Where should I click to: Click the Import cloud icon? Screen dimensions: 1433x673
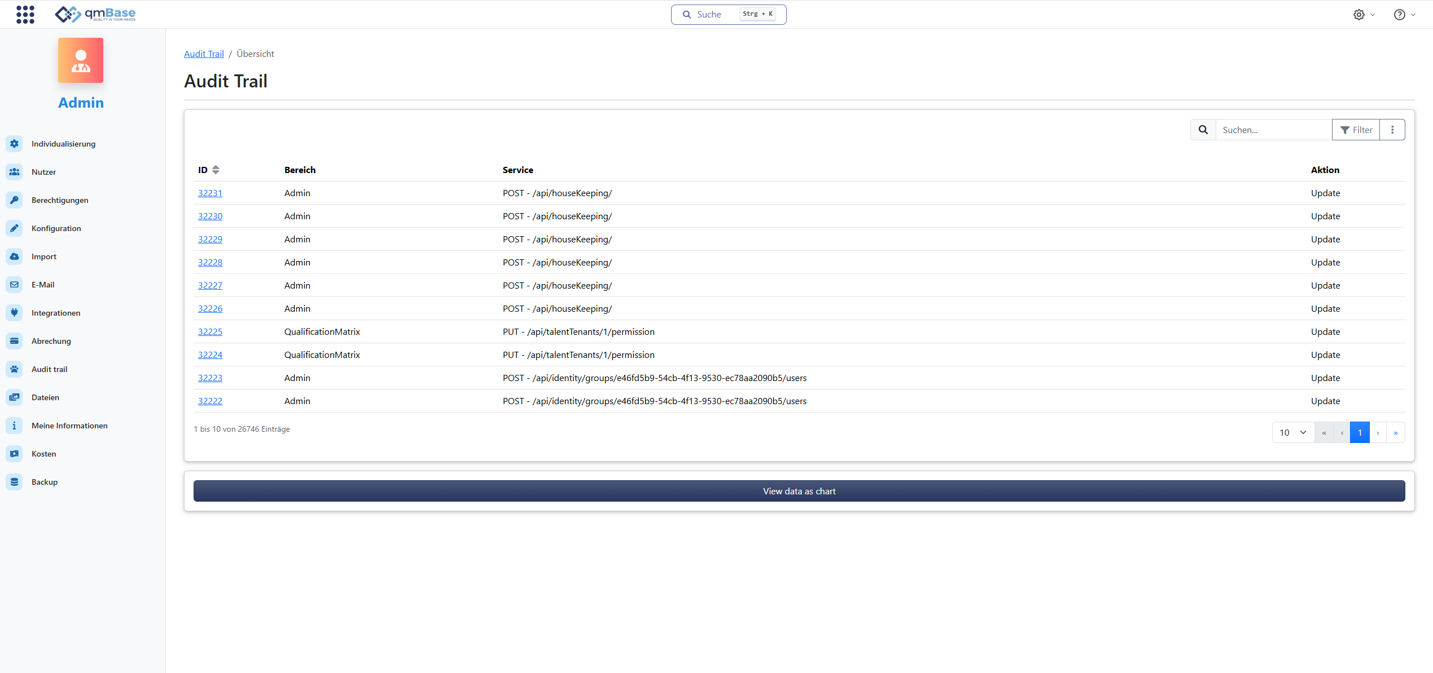tap(15, 256)
